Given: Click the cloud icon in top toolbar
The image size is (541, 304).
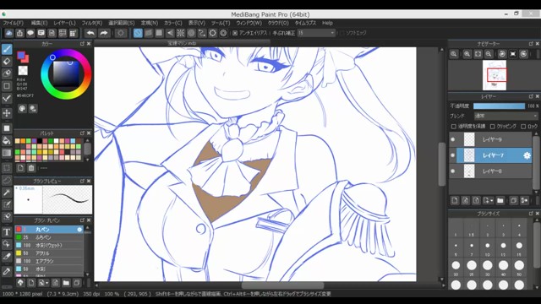Looking at the screenshot, I should click(x=8, y=33).
